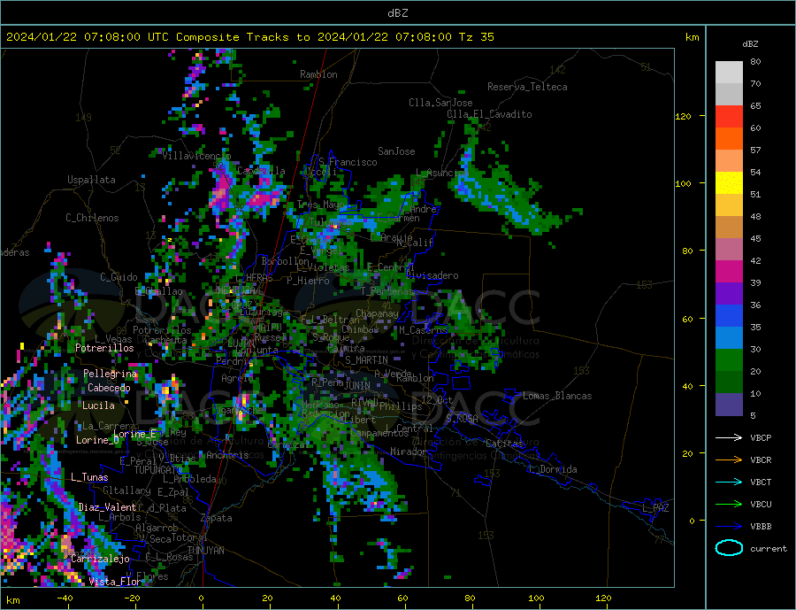
Task: Click the JUNIN city label
Action: tap(357, 386)
